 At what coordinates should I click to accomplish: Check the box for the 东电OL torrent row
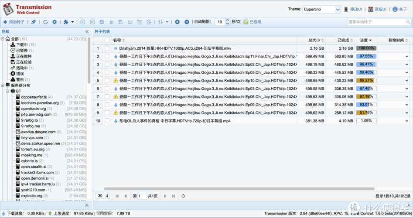pos(107,121)
